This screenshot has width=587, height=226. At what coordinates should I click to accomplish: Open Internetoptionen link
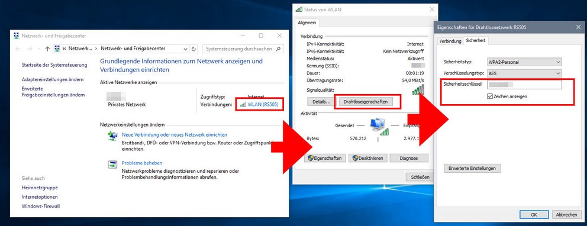point(40,197)
